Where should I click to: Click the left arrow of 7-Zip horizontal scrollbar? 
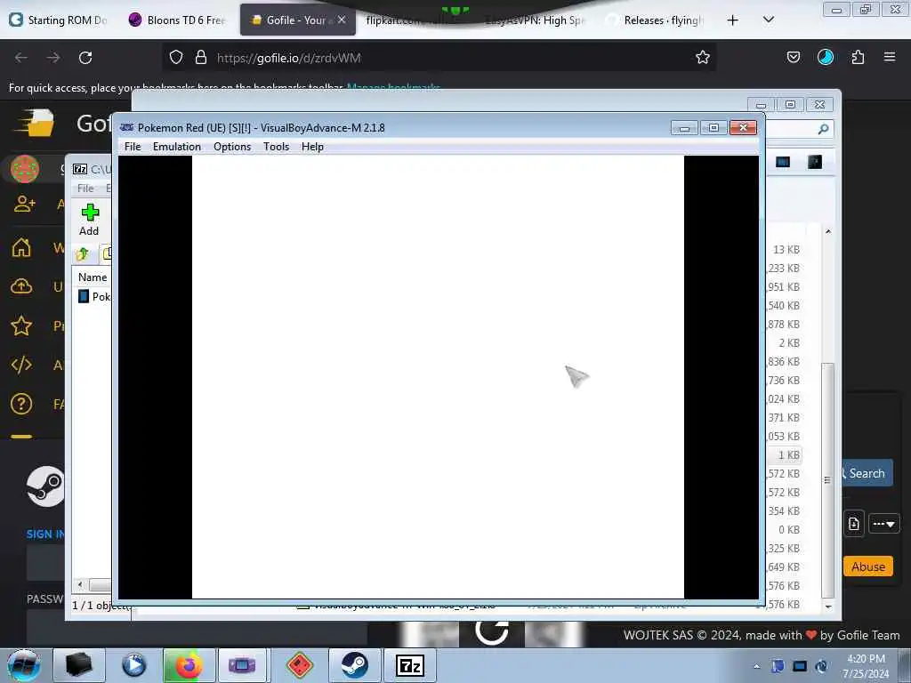point(80,585)
